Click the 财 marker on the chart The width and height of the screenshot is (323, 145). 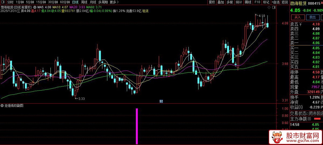(161, 101)
